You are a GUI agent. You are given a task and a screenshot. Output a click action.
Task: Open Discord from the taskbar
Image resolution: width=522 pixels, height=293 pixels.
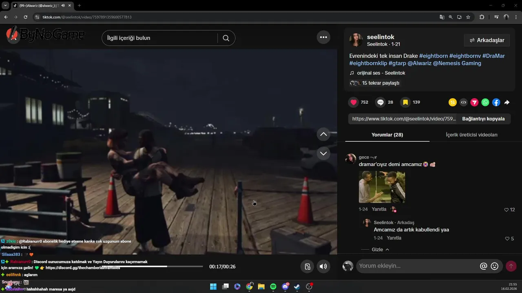285,286
